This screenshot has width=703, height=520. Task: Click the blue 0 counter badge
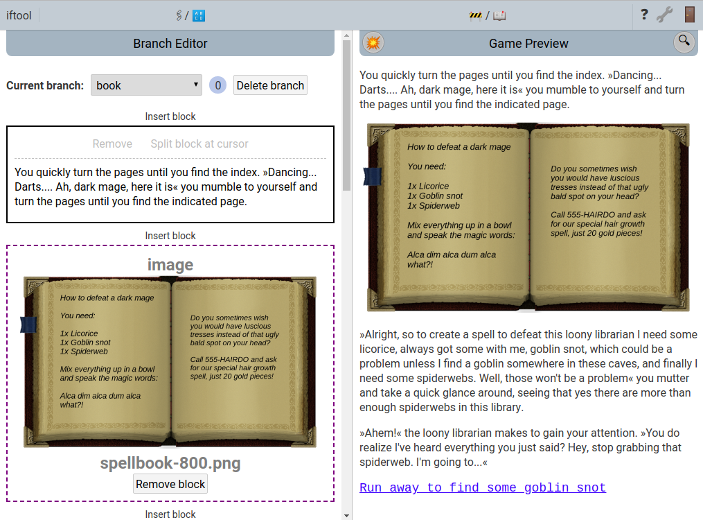(x=218, y=85)
